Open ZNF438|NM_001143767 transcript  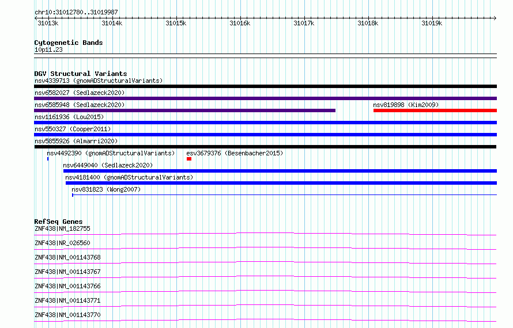point(67,272)
